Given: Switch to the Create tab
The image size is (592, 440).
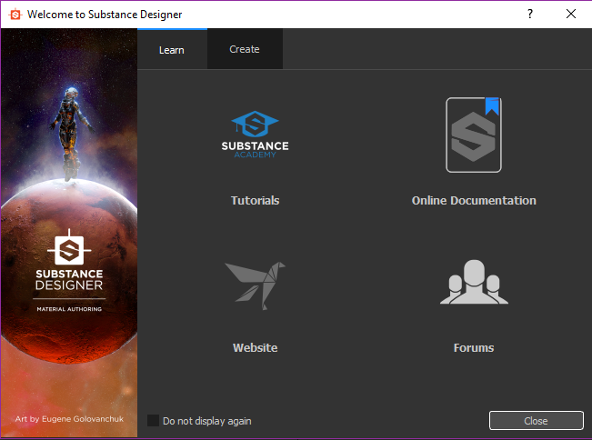Looking at the screenshot, I should click(245, 49).
